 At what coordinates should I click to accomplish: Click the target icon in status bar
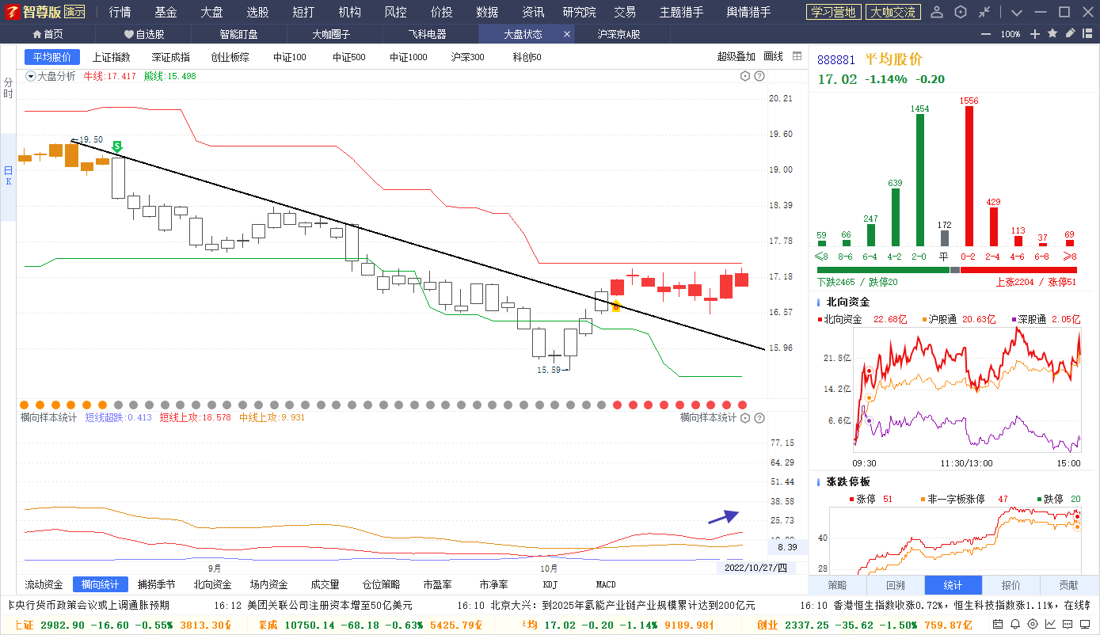coord(1033,624)
